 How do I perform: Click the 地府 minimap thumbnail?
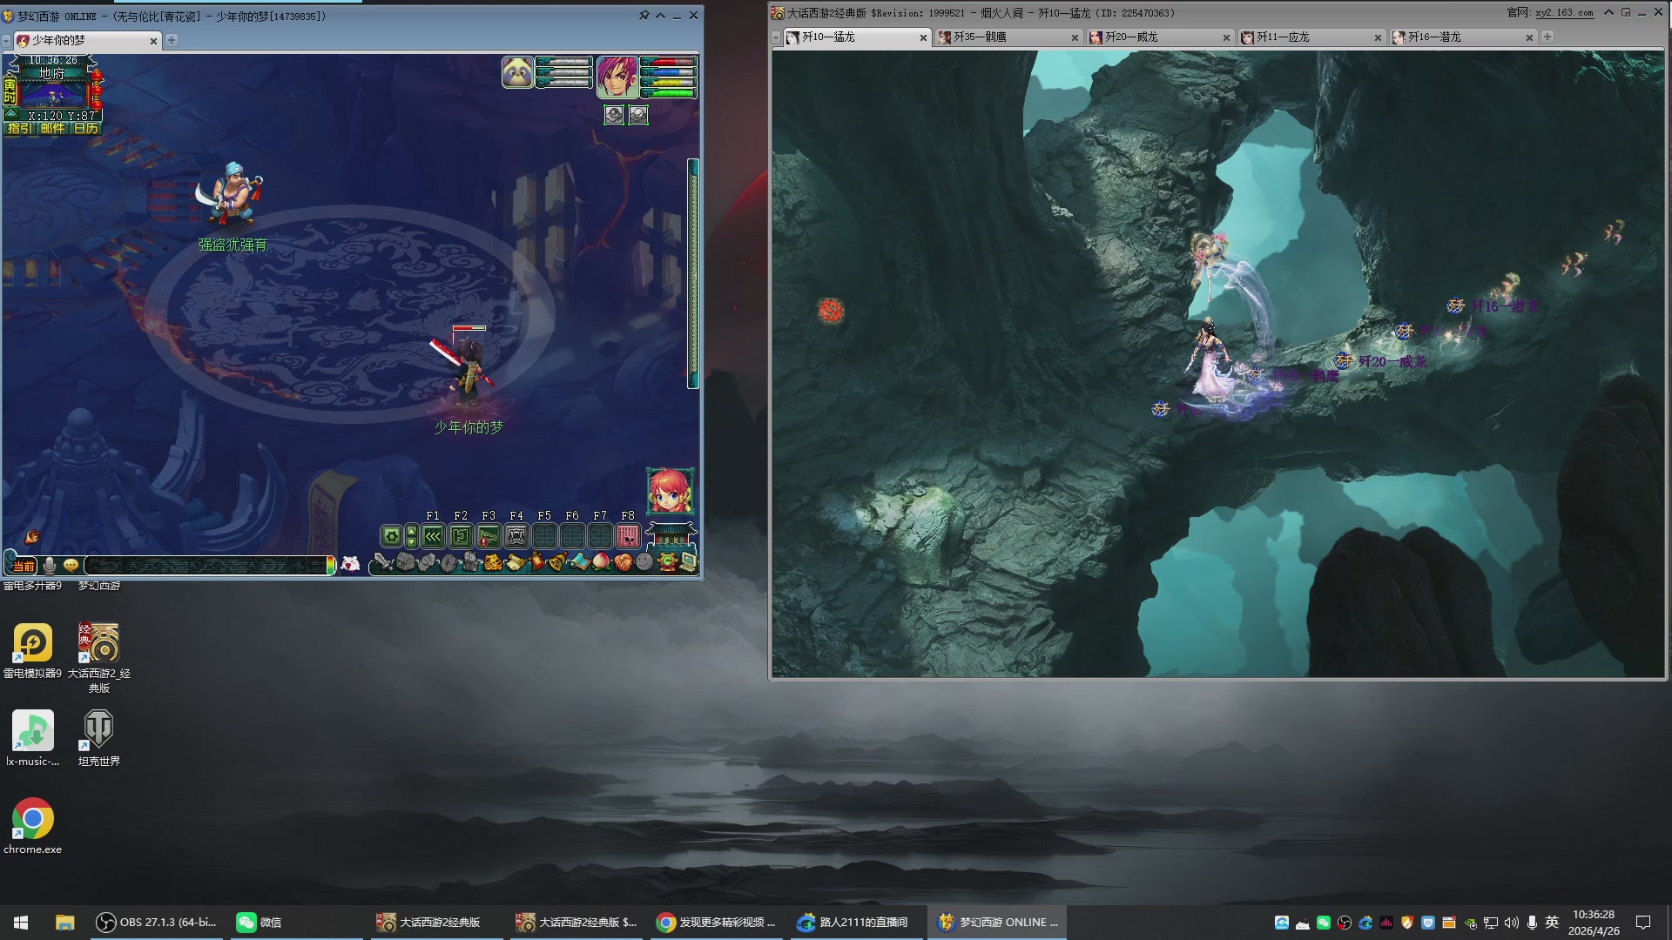(54, 94)
